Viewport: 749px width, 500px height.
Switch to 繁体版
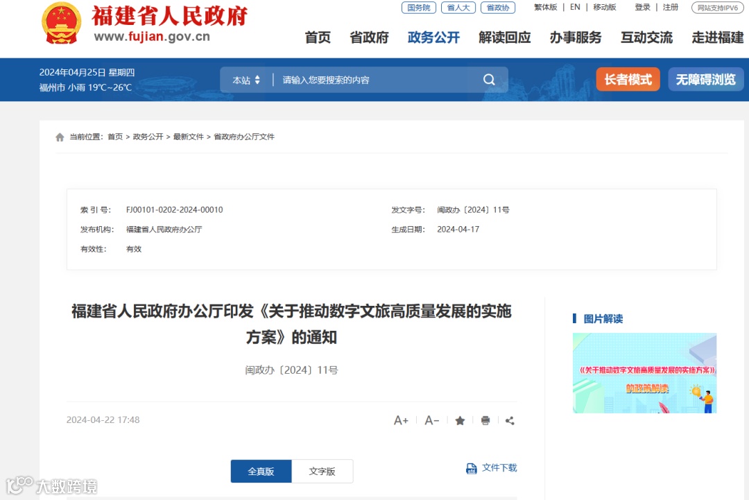tap(546, 7)
